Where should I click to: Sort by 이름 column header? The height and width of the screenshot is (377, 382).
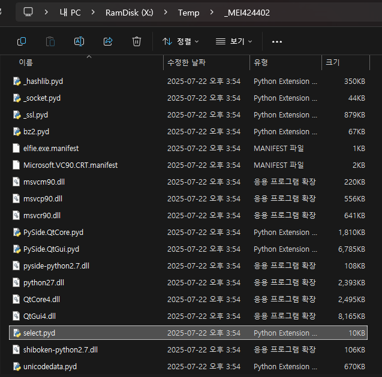tap(26, 62)
